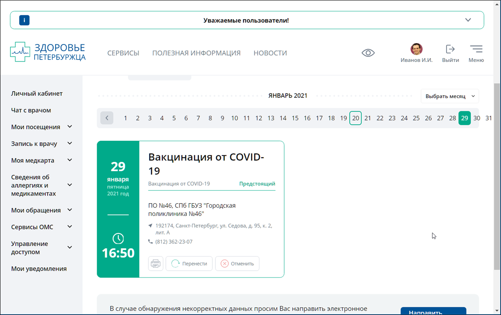501x315 pixels.
Task: Open the Выбрать месяц dropdown
Action: point(450,96)
